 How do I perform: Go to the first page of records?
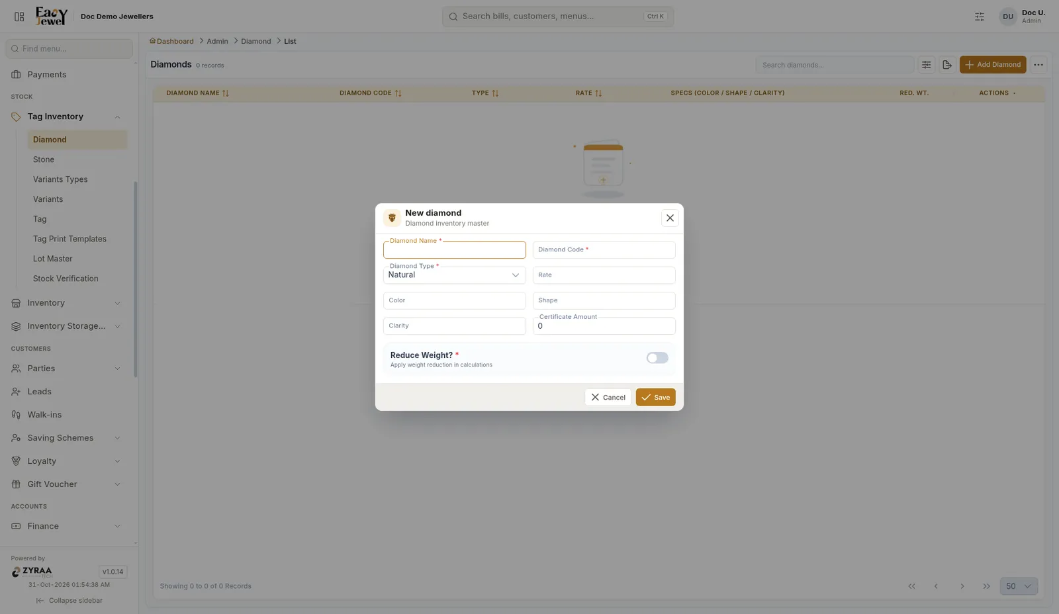(x=911, y=586)
